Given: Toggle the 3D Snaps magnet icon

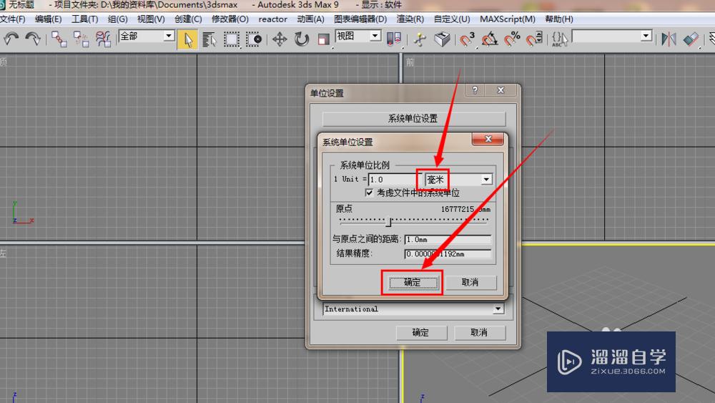Looking at the screenshot, I should [x=467, y=39].
